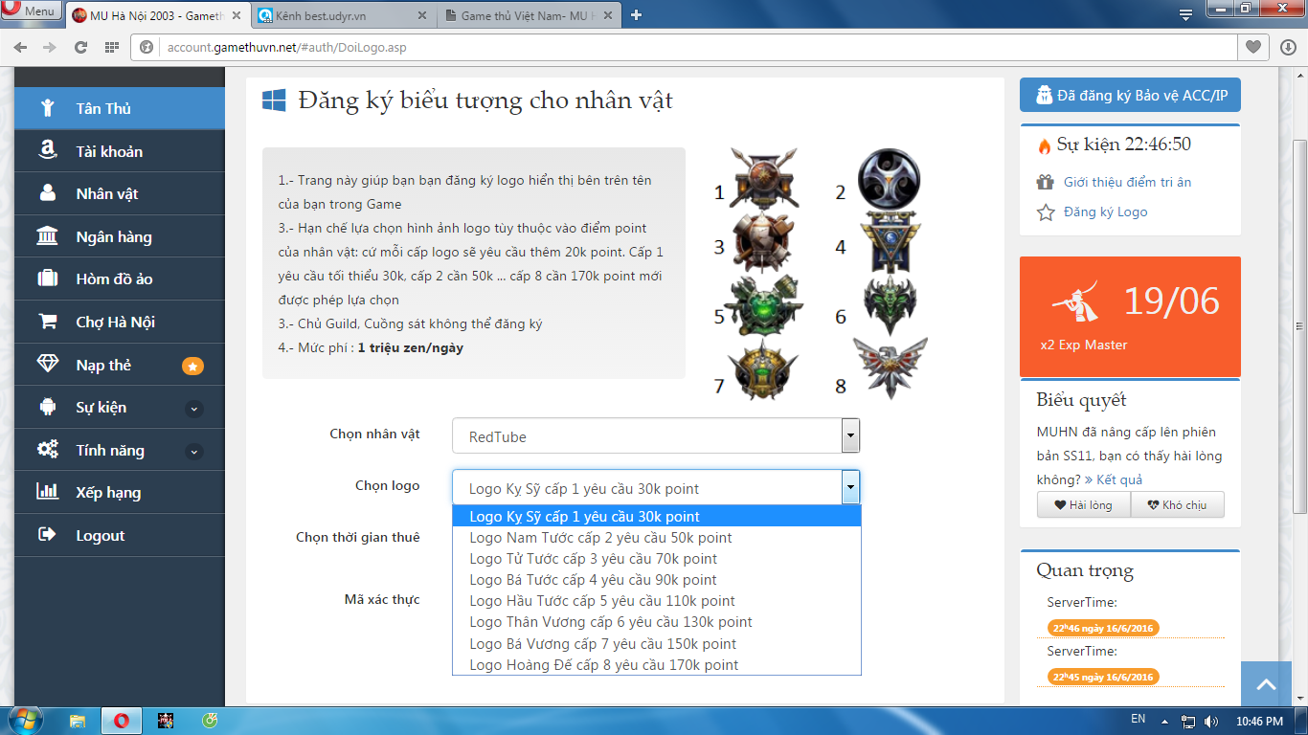1308x735 pixels.
Task: Expand the Tính năng submenu chevron
Action: click(x=193, y=451)
